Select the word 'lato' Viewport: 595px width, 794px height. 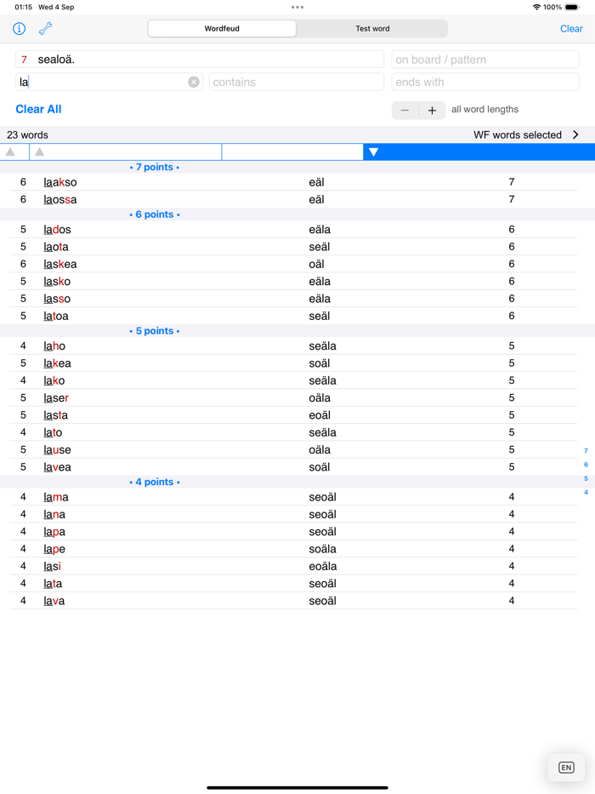(x=53, y=432)
